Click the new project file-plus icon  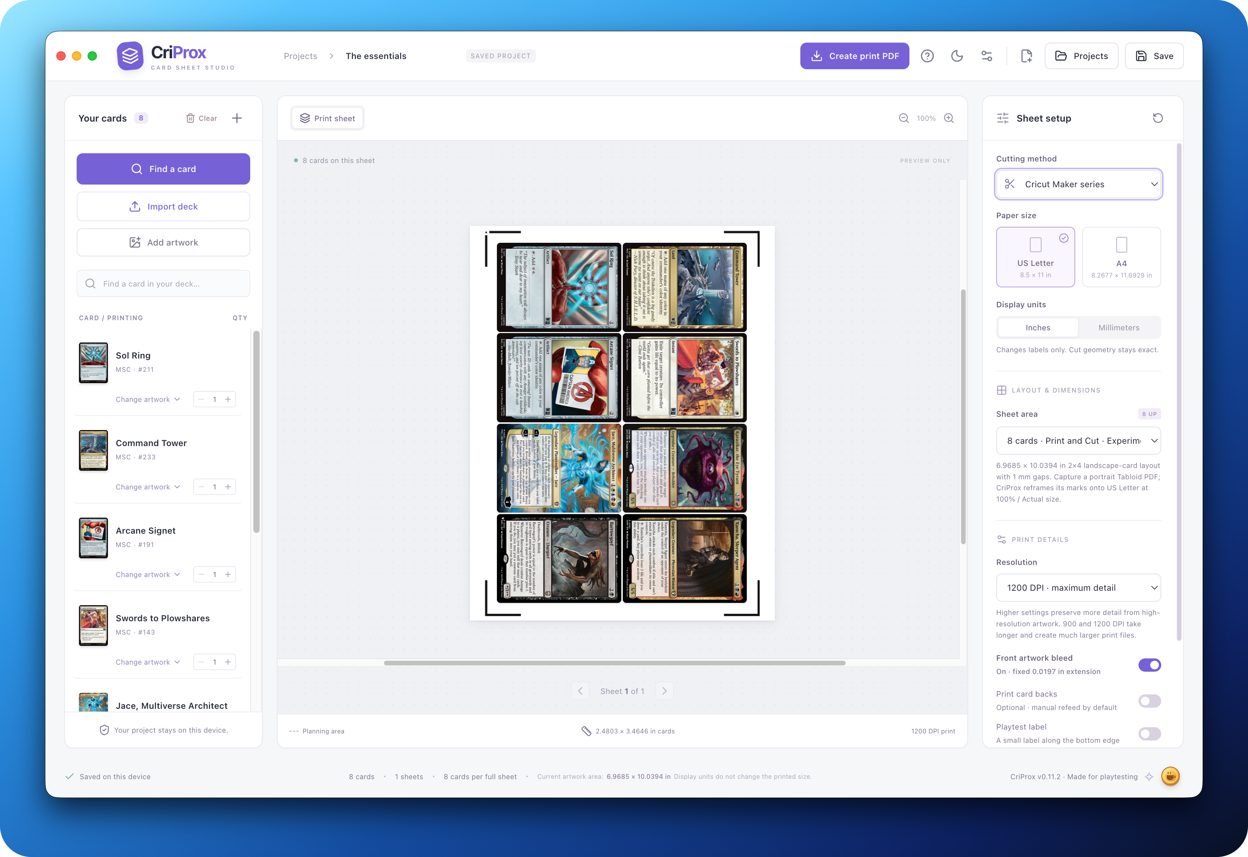click(x=1026, y=56)
